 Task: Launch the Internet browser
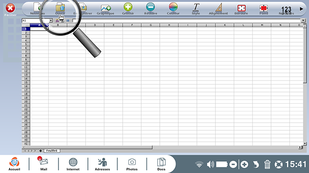click(73, 164)
